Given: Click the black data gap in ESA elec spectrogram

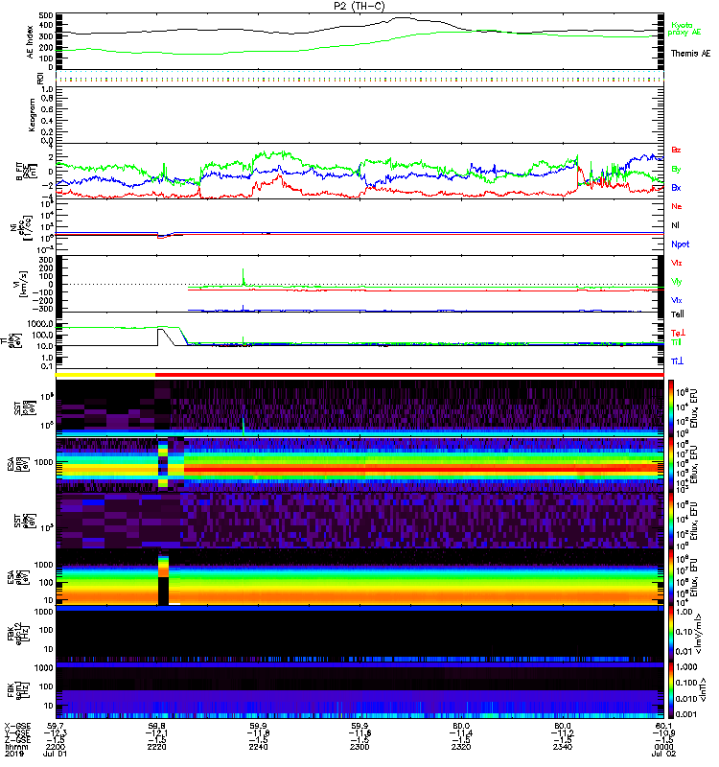Looking at the screenshot, I should pos(163,591).
